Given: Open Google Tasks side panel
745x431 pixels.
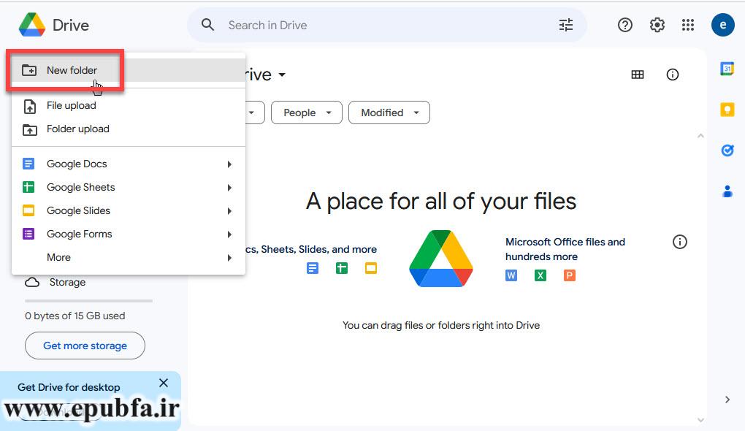Looking at the screenshot, I should (727, 150).
